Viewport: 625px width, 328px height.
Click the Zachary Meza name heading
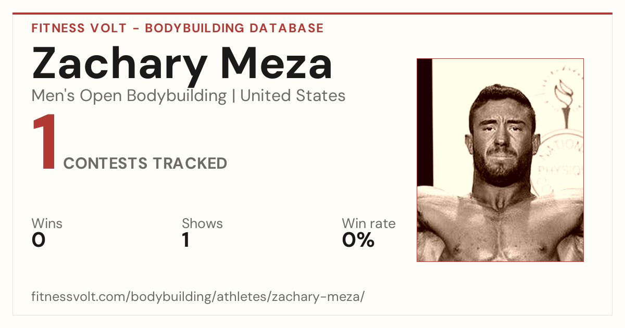click(x=182, y=62)
